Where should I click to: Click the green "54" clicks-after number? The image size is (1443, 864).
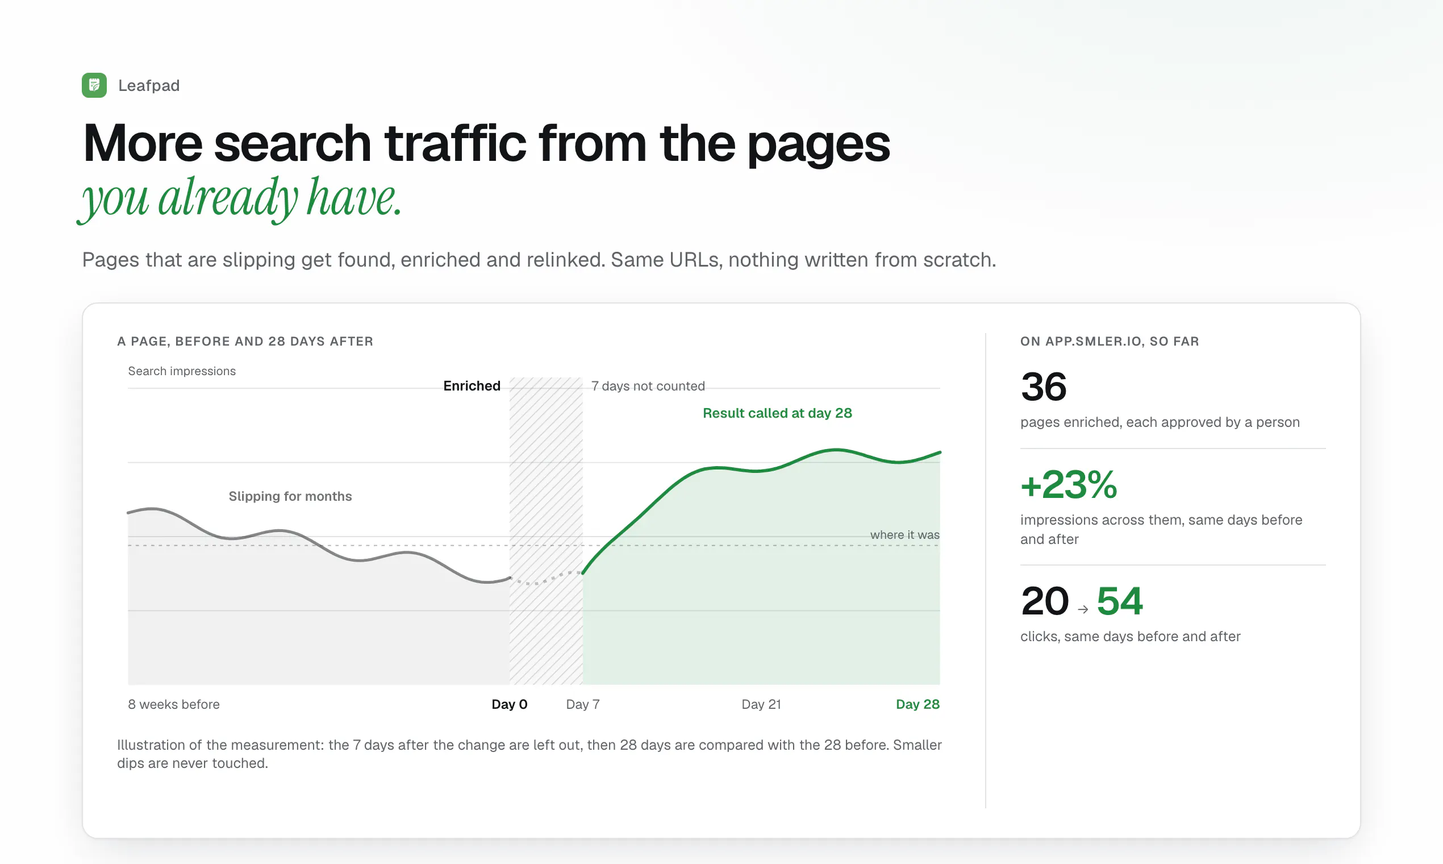tap(1120, 601)
